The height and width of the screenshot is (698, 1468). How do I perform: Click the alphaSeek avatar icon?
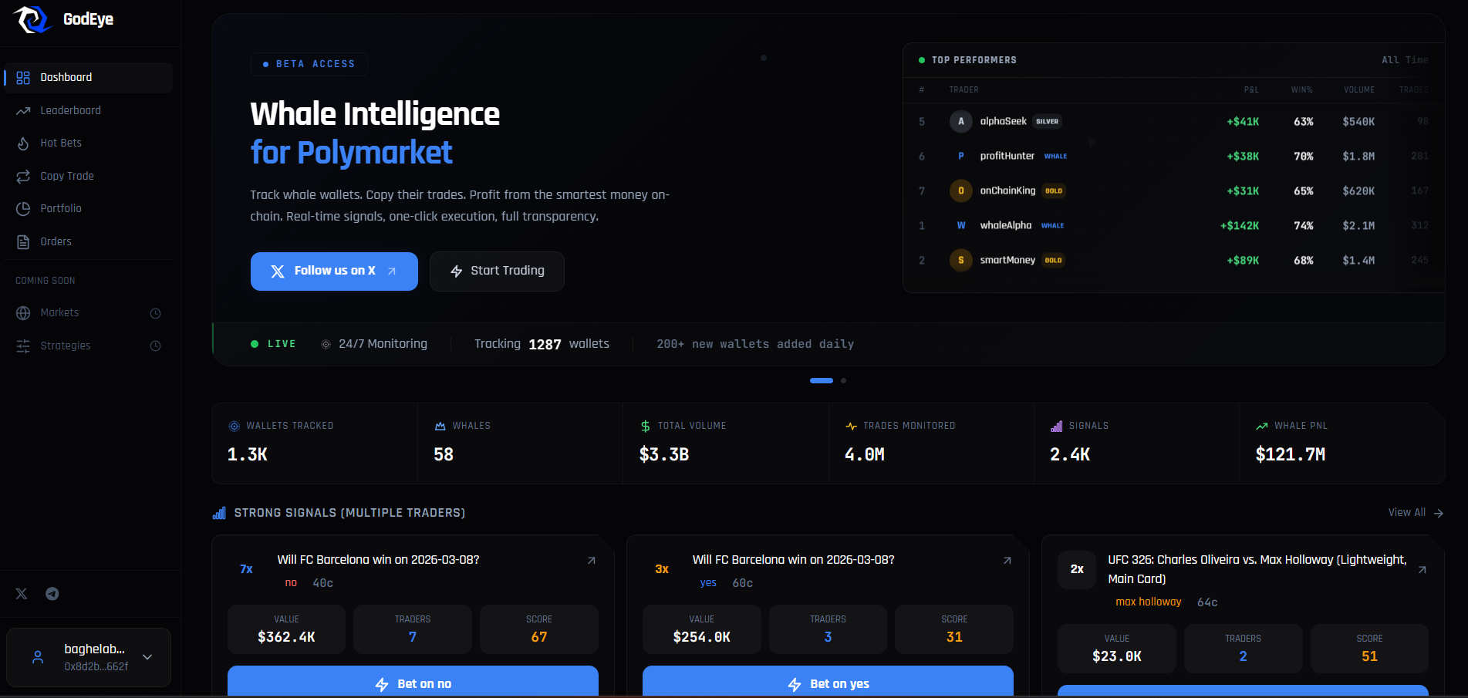(x=961, y=121)
